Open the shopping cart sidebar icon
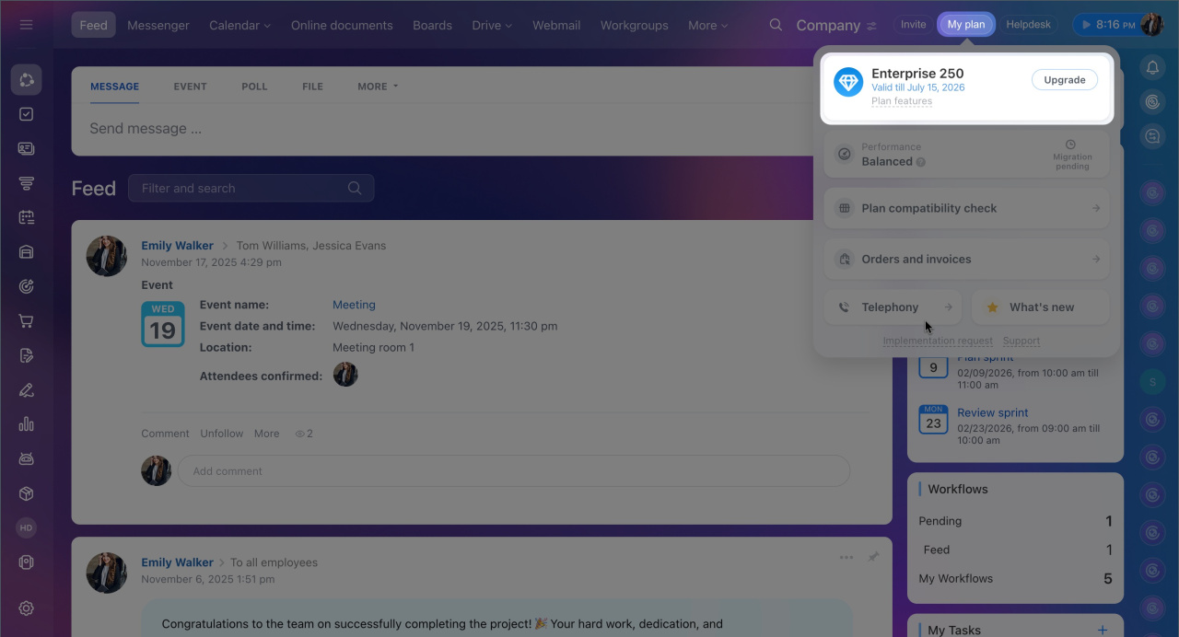This screenshot has height=637, width=1179. (26, 321)
